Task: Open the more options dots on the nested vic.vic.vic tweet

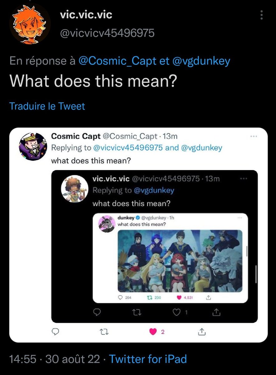Action: pyautogui.click(x=244, y=179)
